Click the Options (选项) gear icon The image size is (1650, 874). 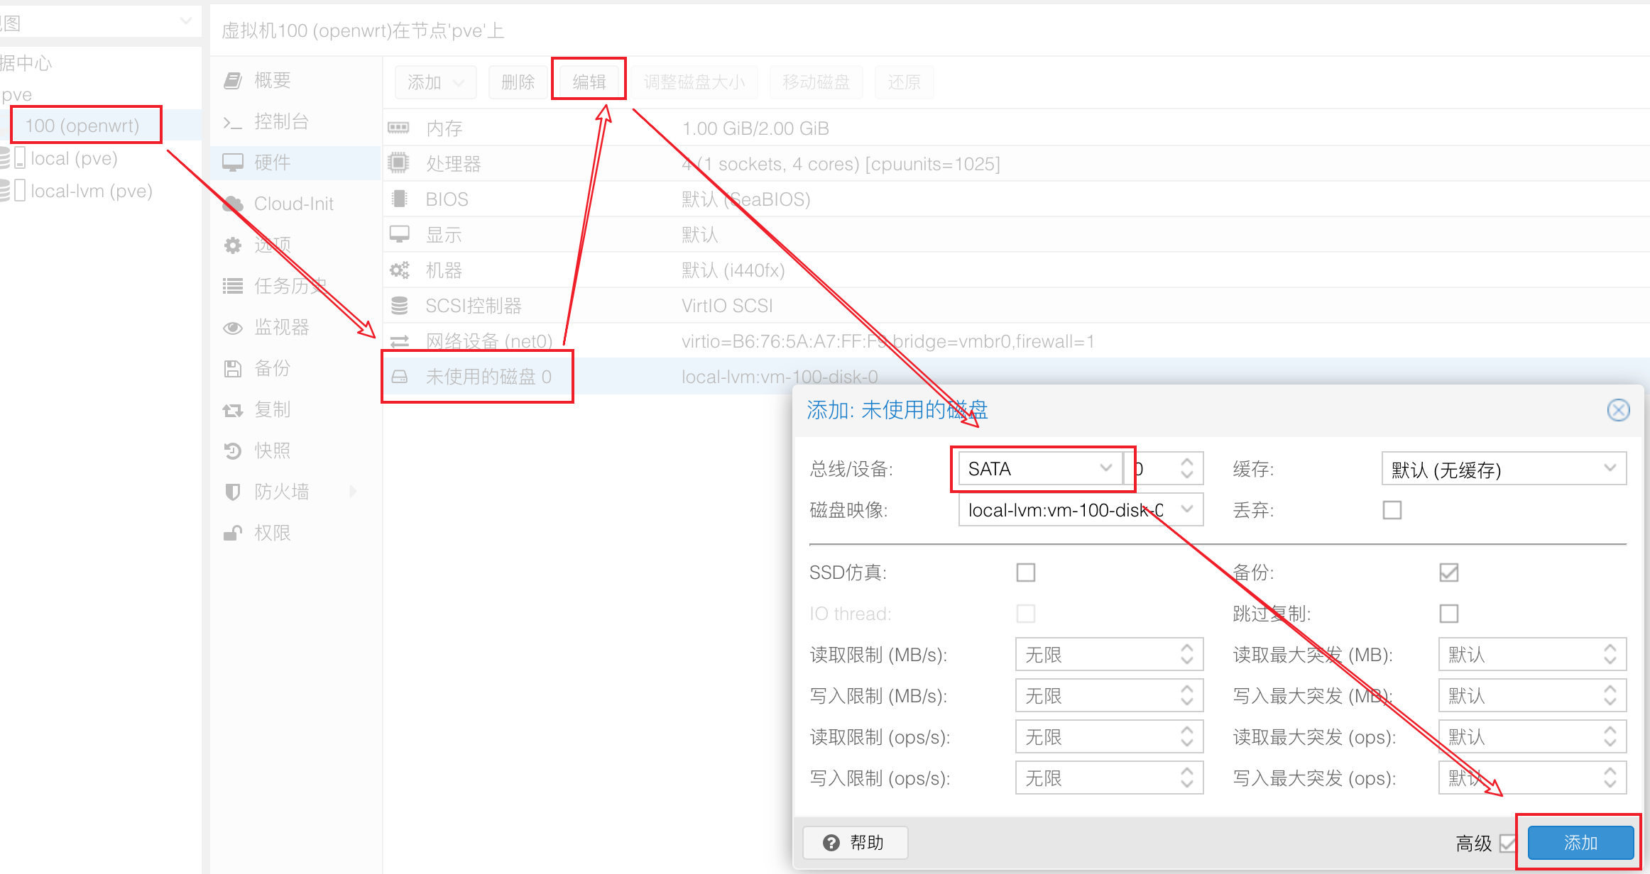(x=233, y=245)
